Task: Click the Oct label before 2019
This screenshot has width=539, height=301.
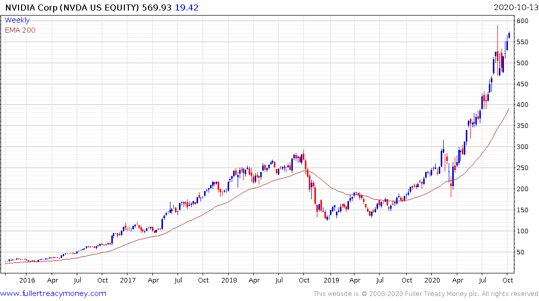Action: [x=304, y=280]
